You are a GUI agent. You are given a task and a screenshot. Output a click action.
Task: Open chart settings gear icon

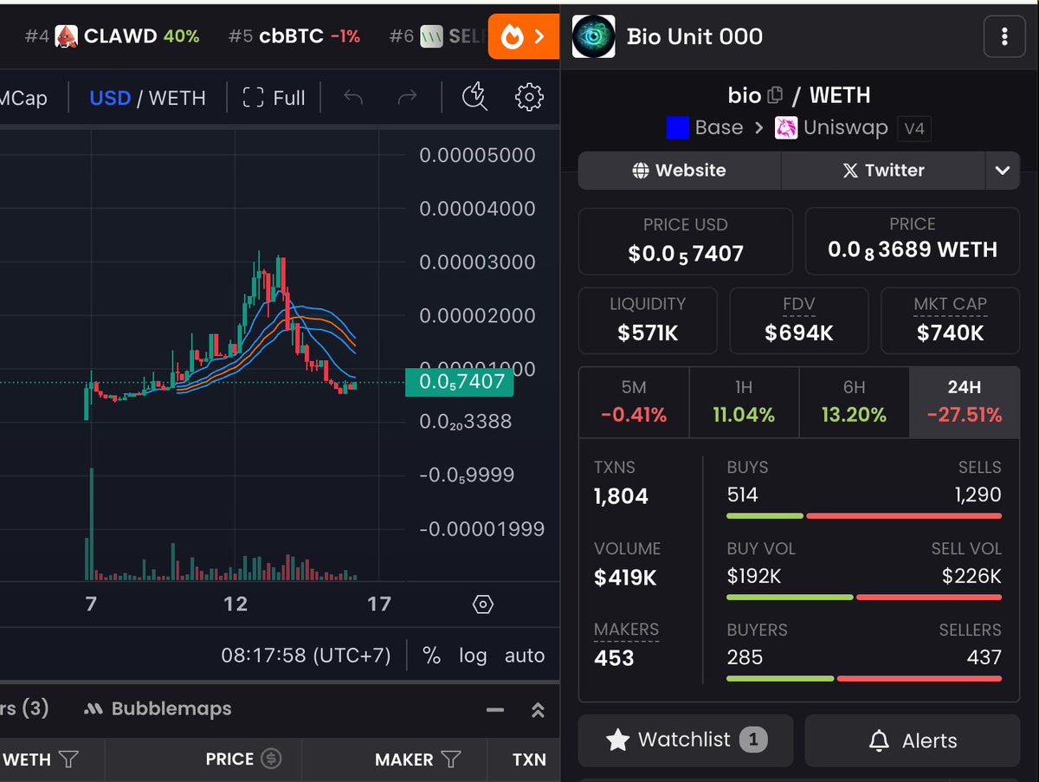[529, 97]
